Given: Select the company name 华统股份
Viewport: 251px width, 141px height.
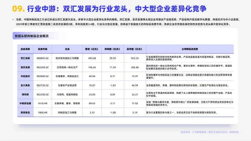Looking at the screenshot, I should tap(25, 76).
